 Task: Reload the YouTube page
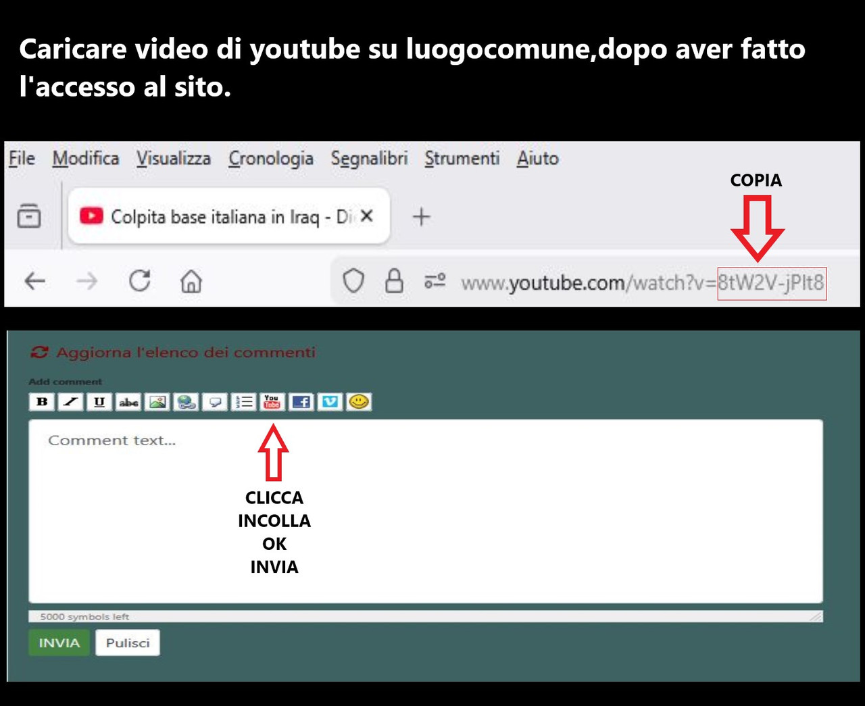click(x=140, y=280)
